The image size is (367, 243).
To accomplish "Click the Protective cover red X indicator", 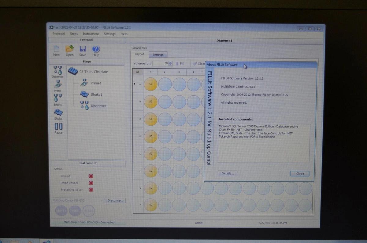I will point(91,190).
